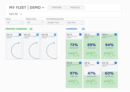The height and width of the screenshot is (92, 130).
Task: Click the Greater Than time input field
Action: click(55, 22)
